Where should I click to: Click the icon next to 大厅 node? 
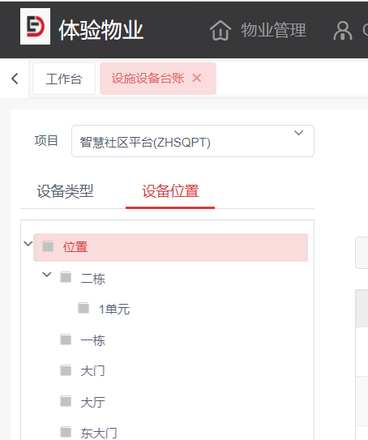pos(66,401)
